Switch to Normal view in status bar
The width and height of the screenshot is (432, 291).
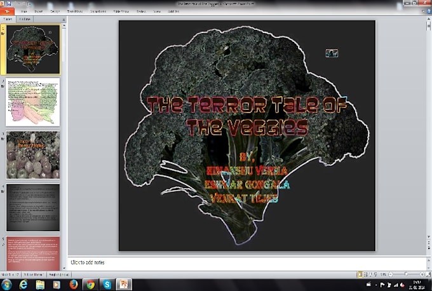pos(360,274)
